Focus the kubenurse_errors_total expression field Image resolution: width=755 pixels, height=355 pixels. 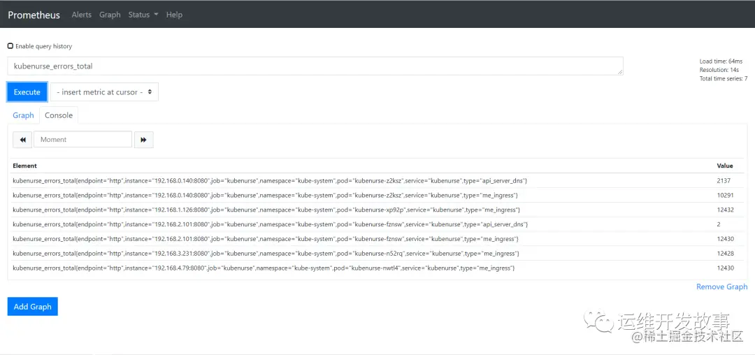coord(315,66)
